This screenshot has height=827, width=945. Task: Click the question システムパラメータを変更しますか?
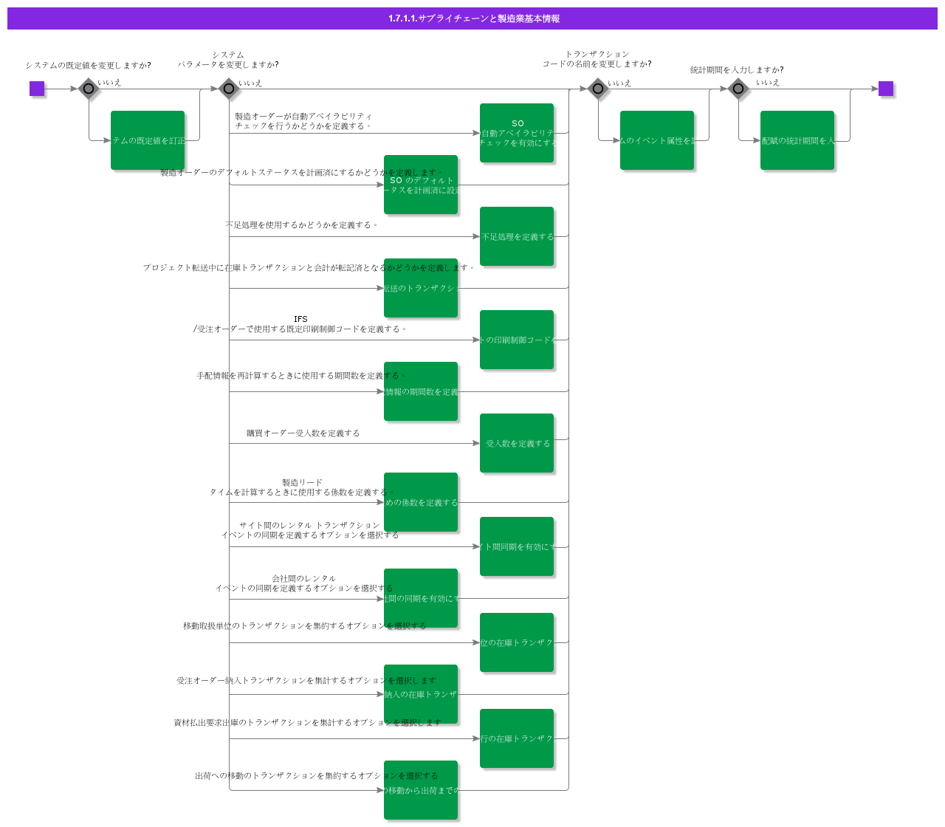228,60
